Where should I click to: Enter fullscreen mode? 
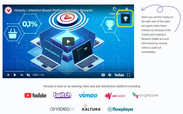pos(129,75)
